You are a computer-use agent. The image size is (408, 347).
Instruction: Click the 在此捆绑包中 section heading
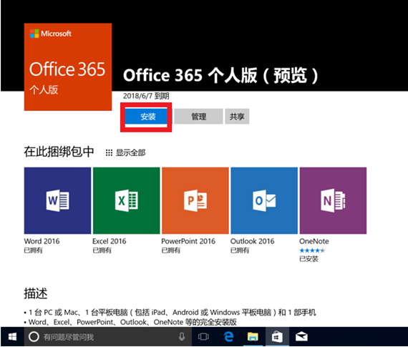click(x=59, y=152)
